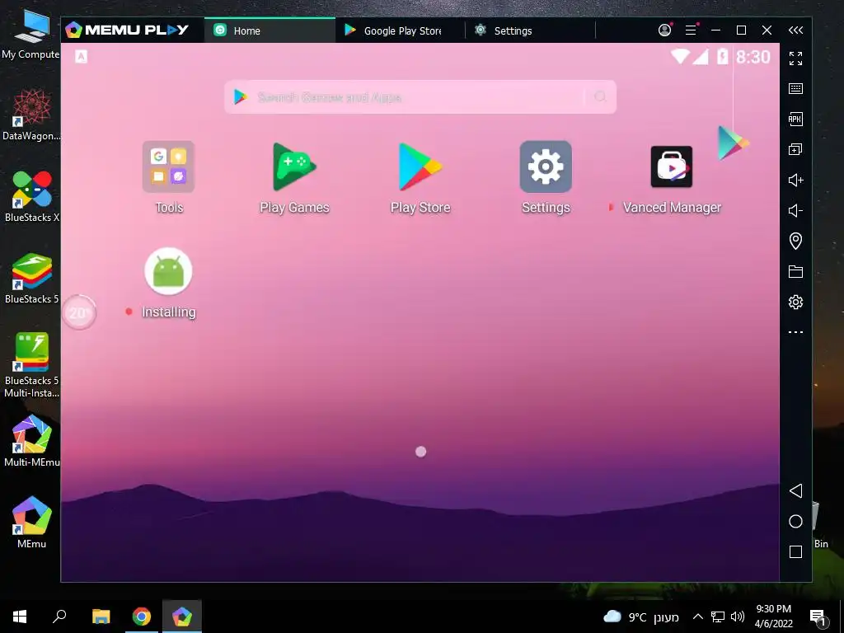Click the Wi-Fi icon in Android status bar
The height and width of the screenshot is (633, 844).
[680, 56]
